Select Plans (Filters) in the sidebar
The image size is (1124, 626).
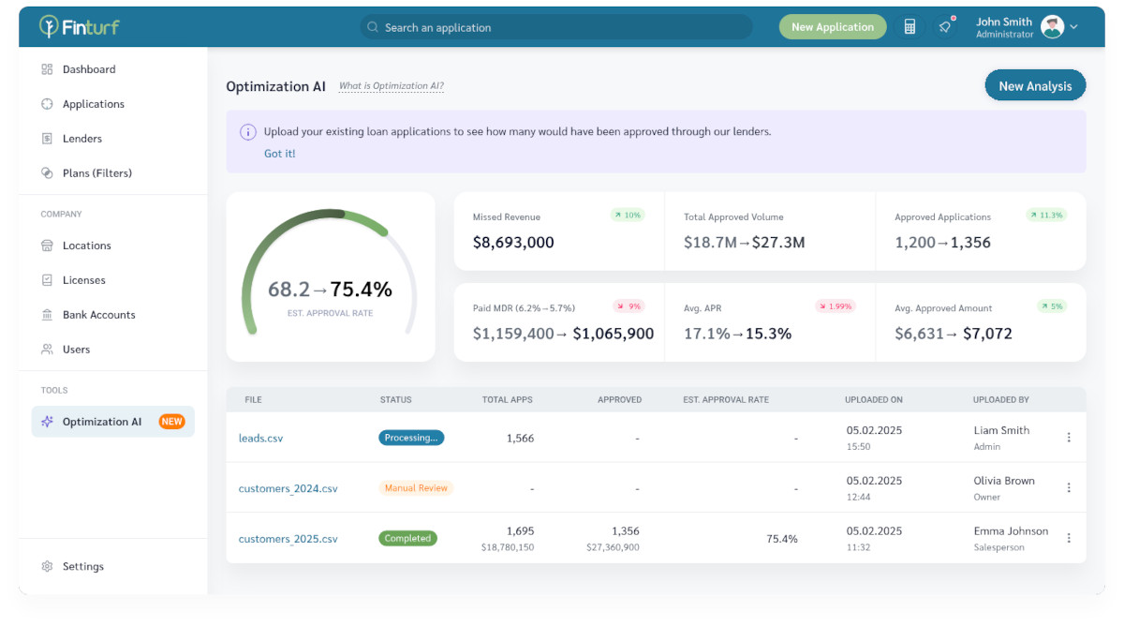97,172
